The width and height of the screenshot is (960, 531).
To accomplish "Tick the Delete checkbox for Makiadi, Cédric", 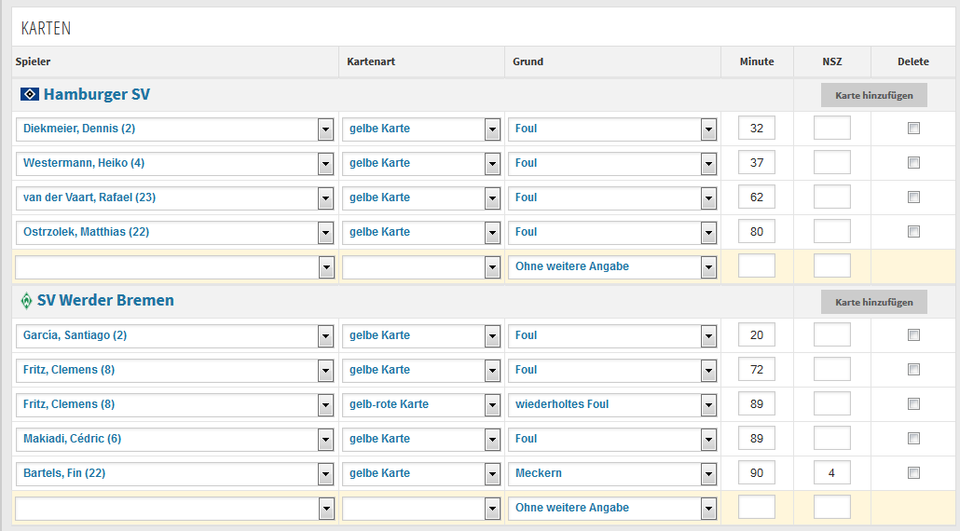I will click(913, 439).
